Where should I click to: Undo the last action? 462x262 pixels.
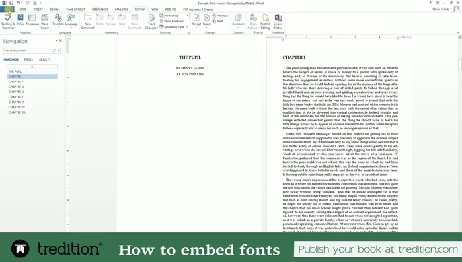tap(19, 3)
